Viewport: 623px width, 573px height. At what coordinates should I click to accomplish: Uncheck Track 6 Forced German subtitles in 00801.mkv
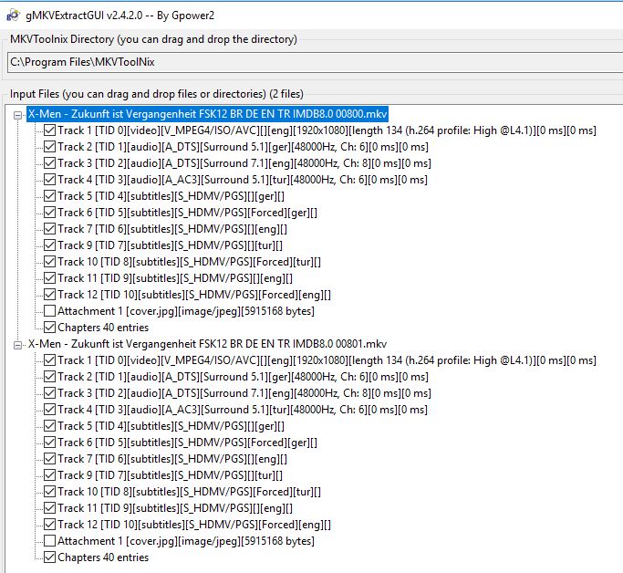pyautogui.click(x=49, y=443)
